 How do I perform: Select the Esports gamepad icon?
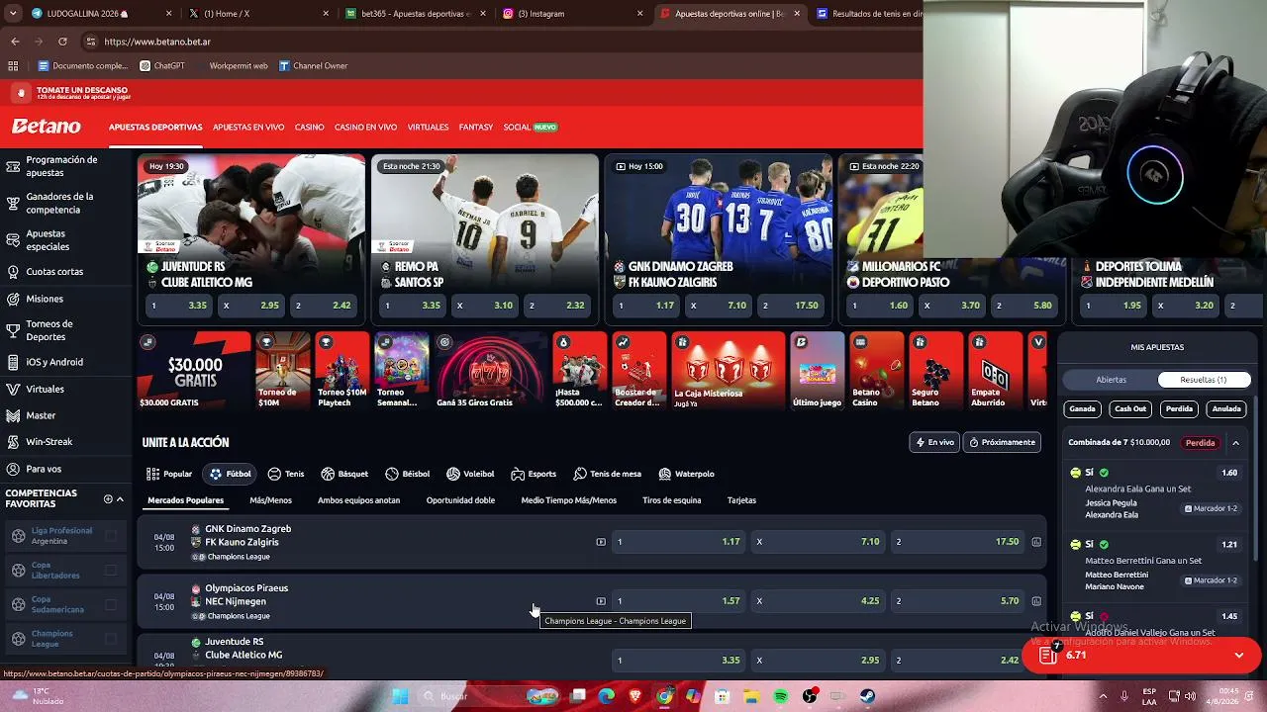pos(518,474)
